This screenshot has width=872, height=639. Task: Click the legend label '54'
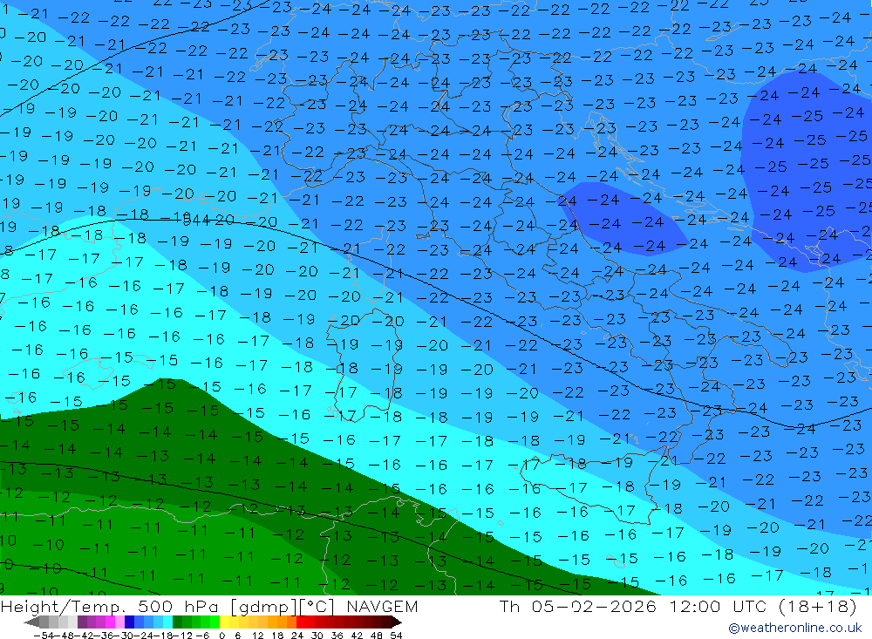point(396,636)
